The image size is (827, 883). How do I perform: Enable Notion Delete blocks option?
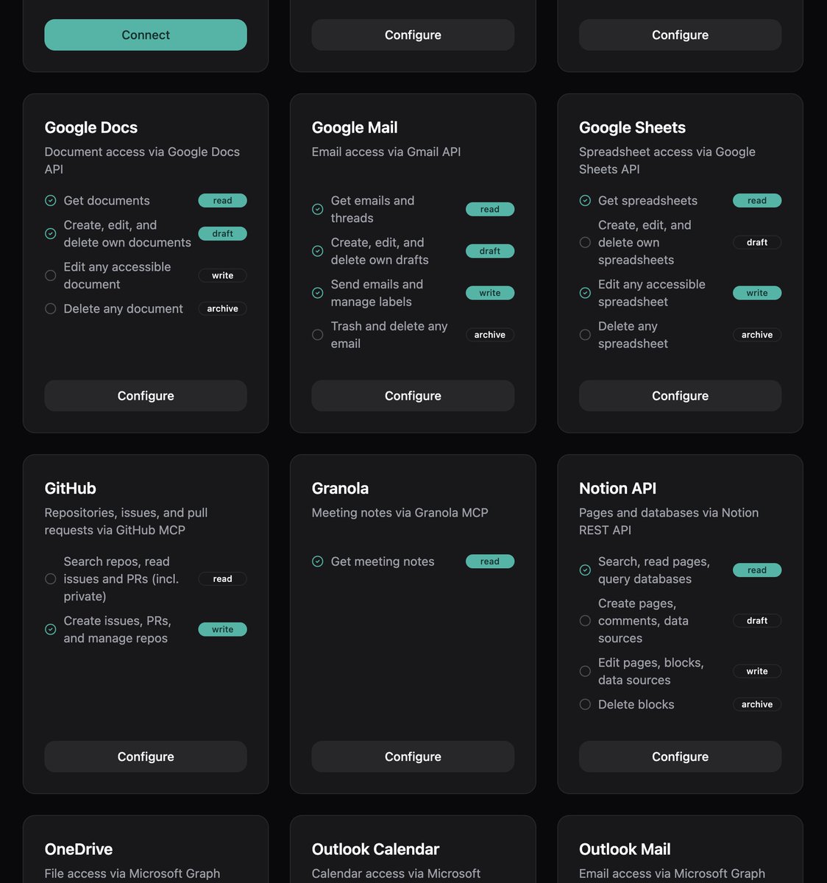585,705
